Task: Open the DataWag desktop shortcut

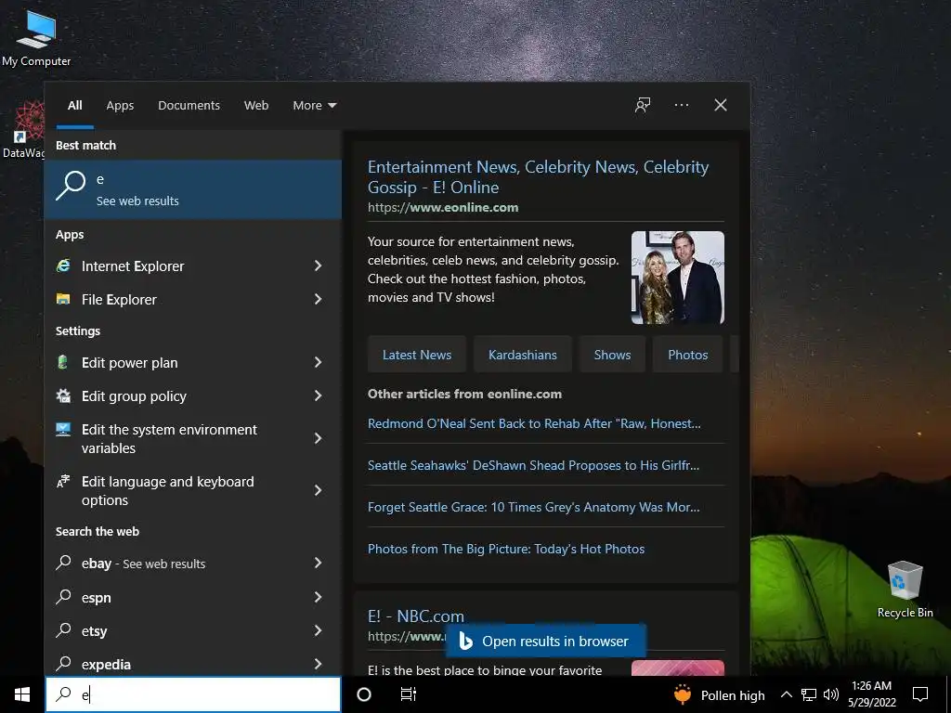Action: (23, 129)
